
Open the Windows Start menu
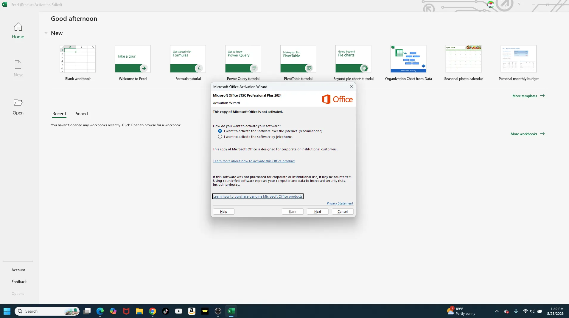7,311
